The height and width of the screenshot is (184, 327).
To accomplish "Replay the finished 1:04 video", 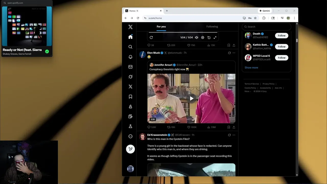I will (151, 38).
